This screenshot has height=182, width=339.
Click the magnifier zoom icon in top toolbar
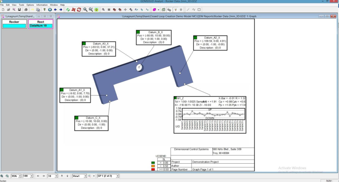[x=85, y=10]
